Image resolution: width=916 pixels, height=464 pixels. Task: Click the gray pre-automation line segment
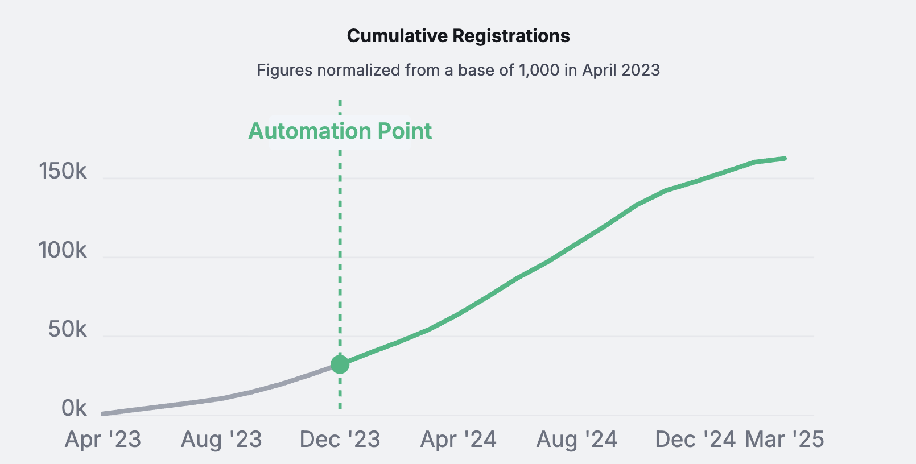tap(221, 399)
